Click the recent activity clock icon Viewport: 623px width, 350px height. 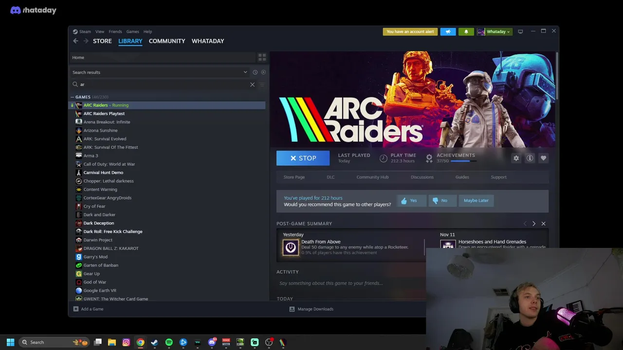tap(255, 72)
